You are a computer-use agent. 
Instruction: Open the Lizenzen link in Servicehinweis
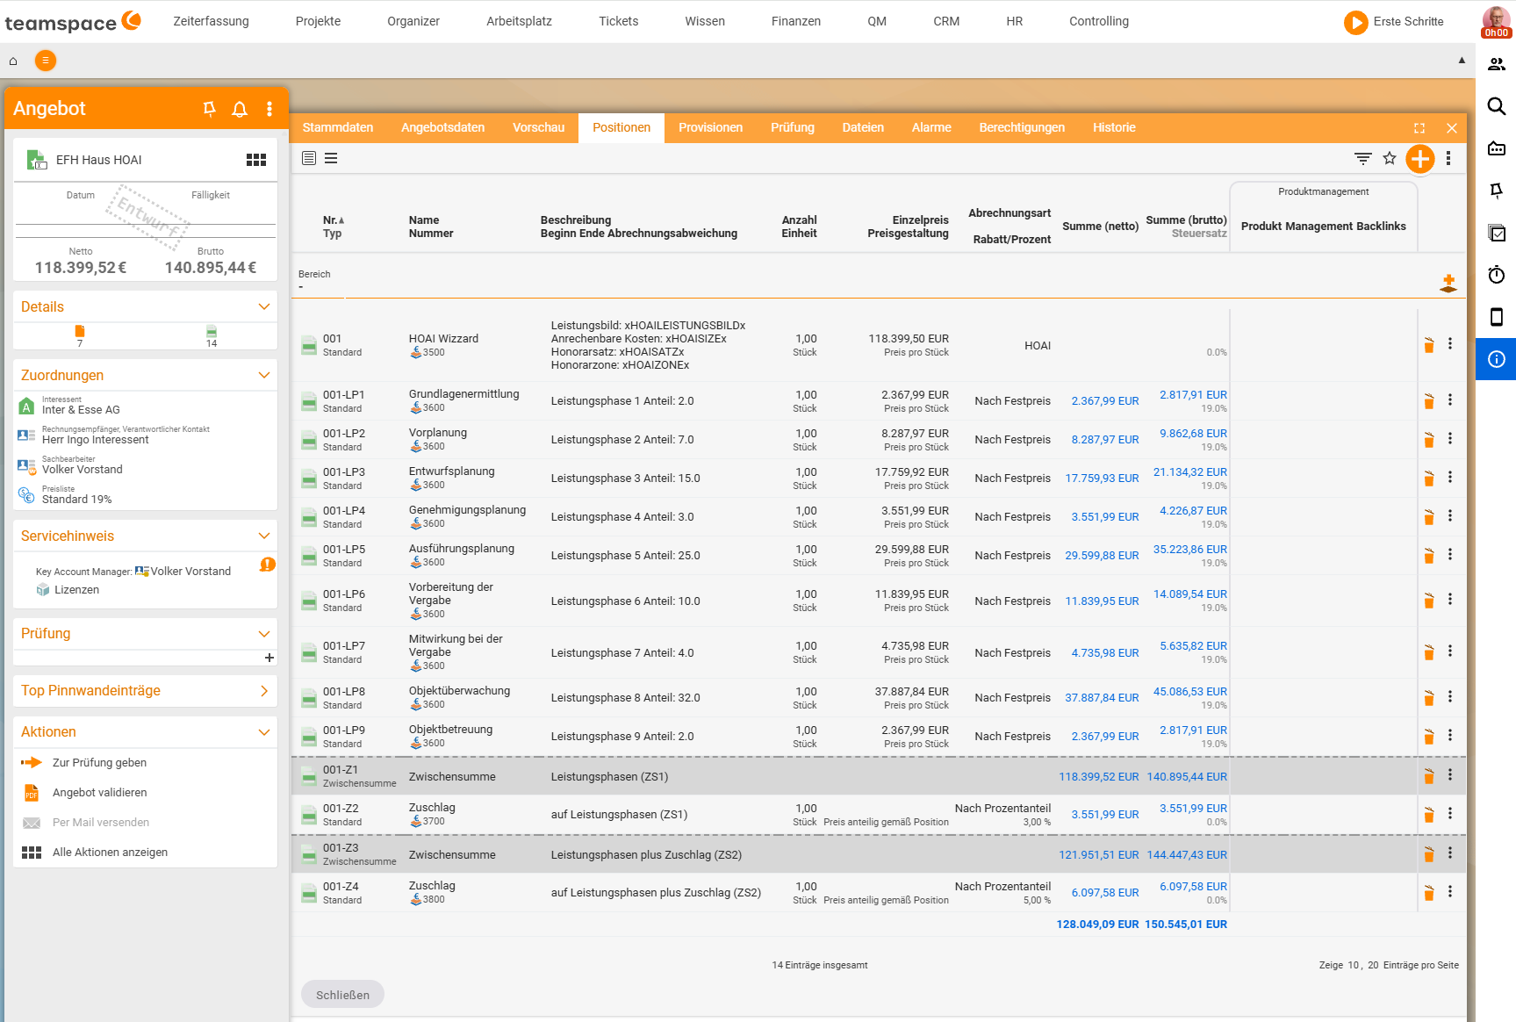(x=76, y=590)
